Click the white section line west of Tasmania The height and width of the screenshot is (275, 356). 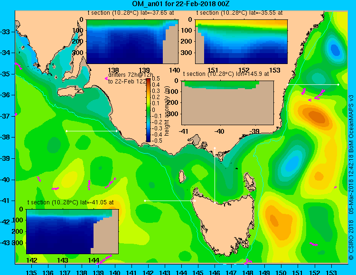click(170, 201)
